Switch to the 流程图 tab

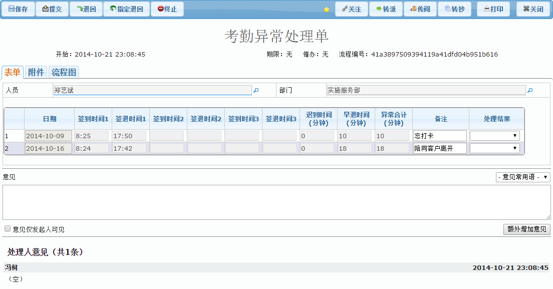(x=64, y=72)
